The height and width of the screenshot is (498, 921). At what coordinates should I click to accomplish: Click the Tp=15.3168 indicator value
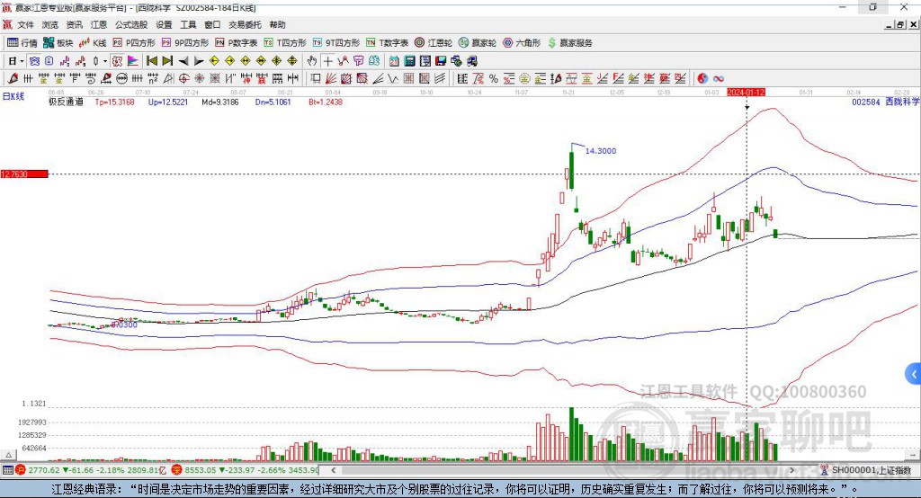point(114,102)
